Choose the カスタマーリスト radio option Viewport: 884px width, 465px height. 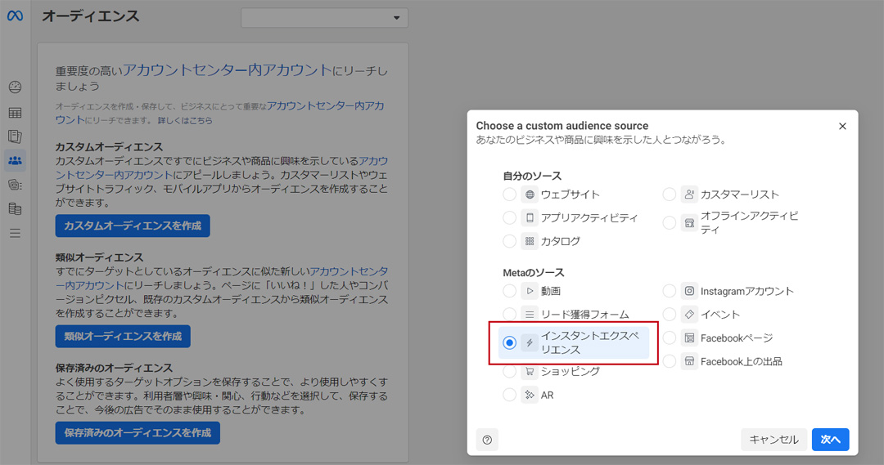[670, 194]
